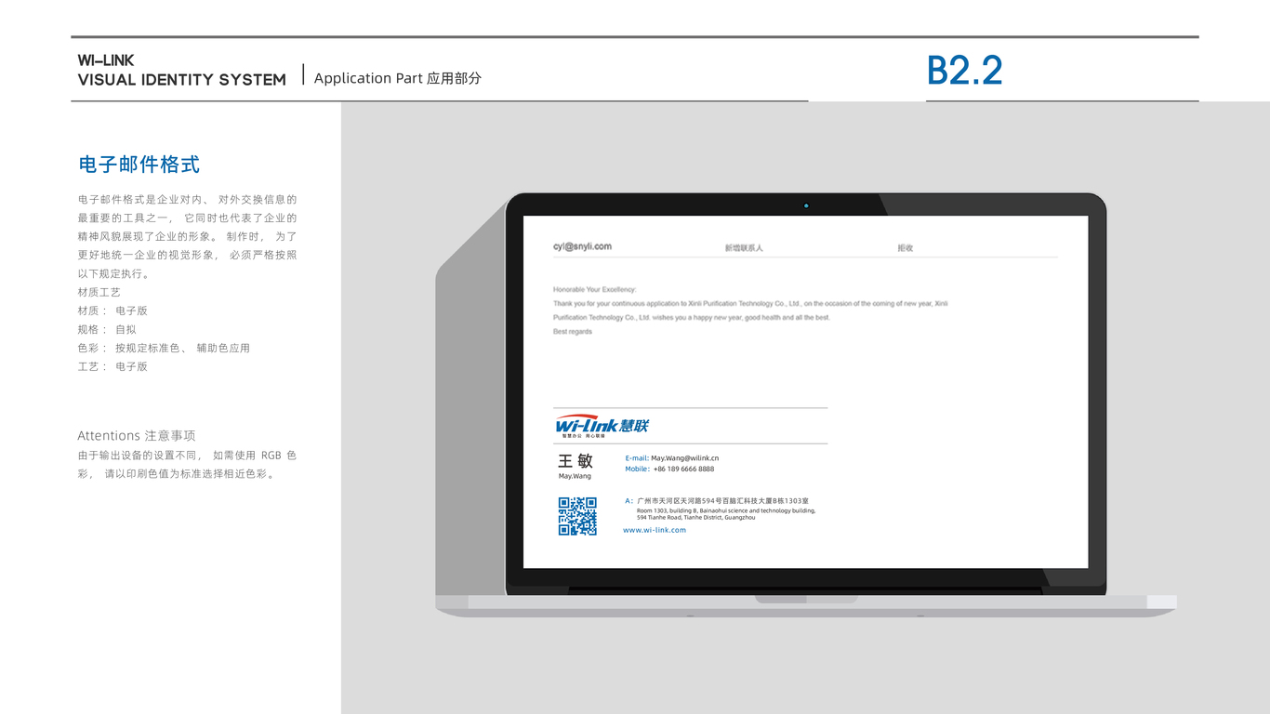The image size is (1270, 714).
Task: Click the WI-LINK title in the page header
Action: pyautogui.click(x=106, y=60)
